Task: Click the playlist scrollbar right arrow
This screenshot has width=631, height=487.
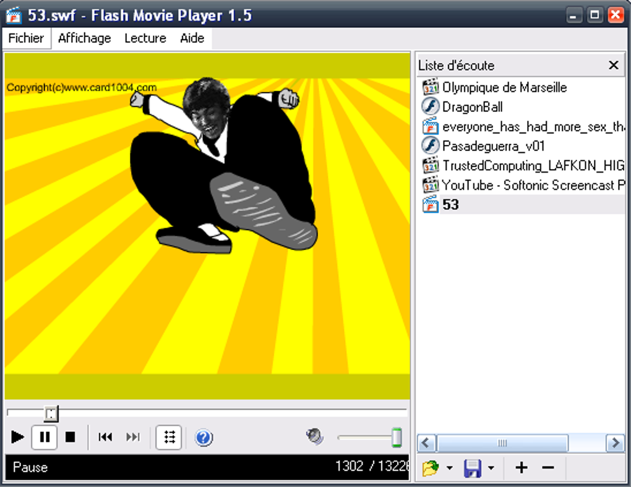Action: click(x=615, y=443)
